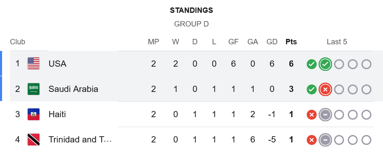Click Trinidad and Tobago's gray draw icon
383x159 pixels.
point(325,140)
